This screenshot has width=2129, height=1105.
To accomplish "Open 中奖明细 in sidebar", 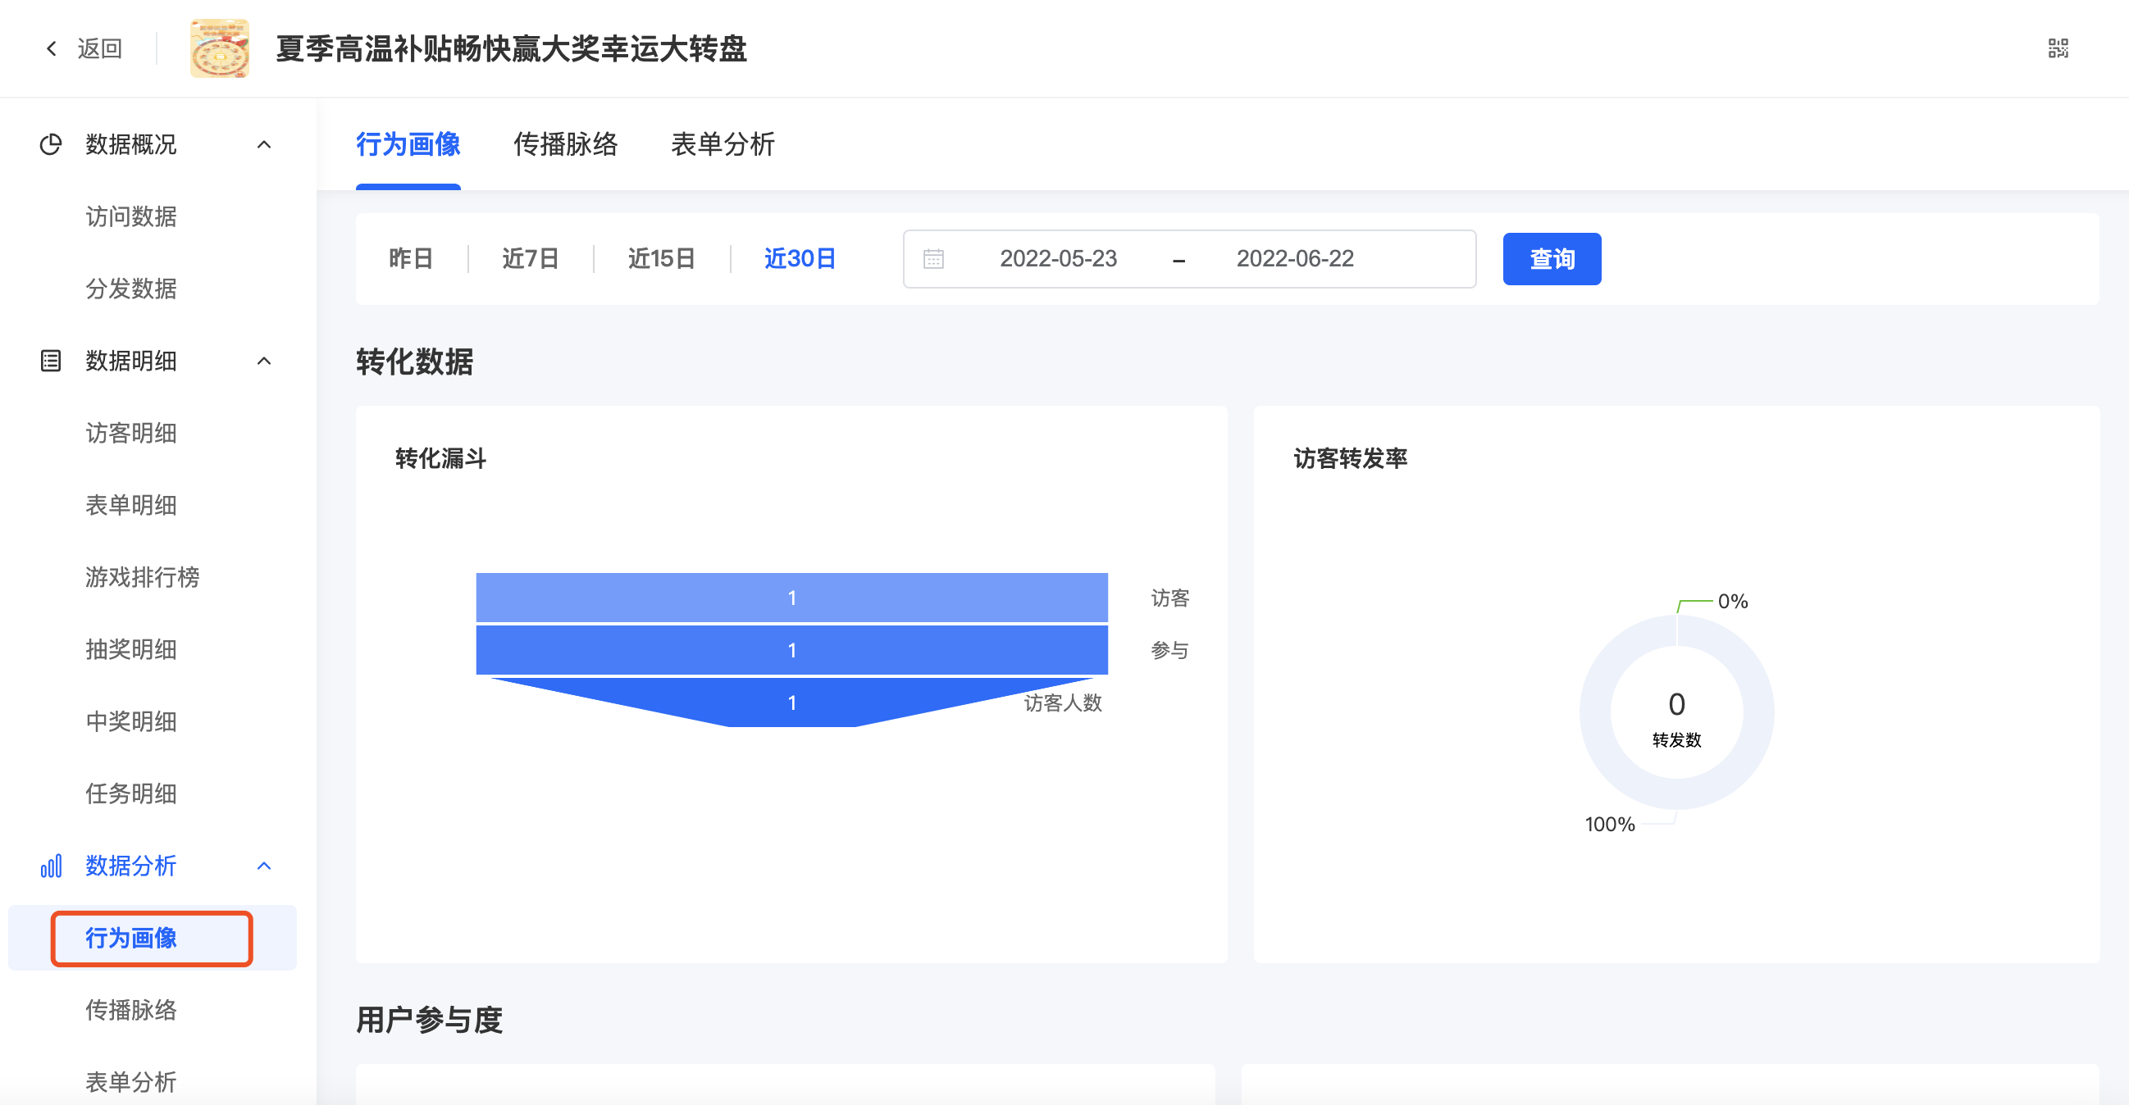I will pos(131,721).
